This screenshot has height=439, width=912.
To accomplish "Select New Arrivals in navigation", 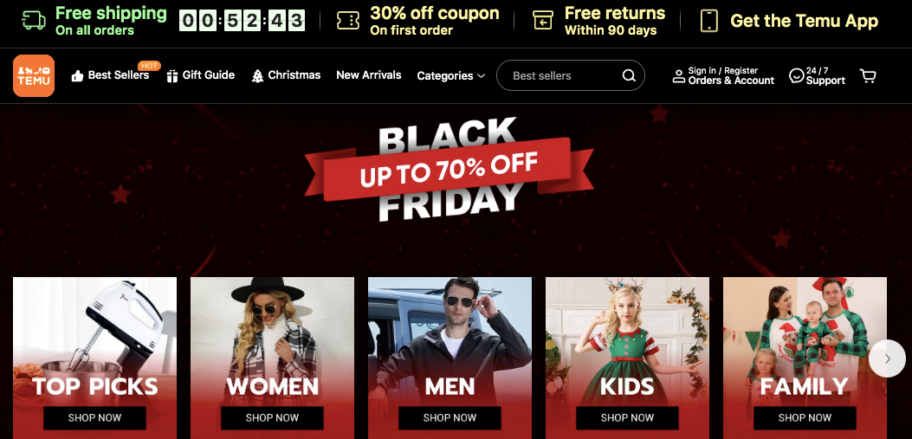I will tap(369, 75).
